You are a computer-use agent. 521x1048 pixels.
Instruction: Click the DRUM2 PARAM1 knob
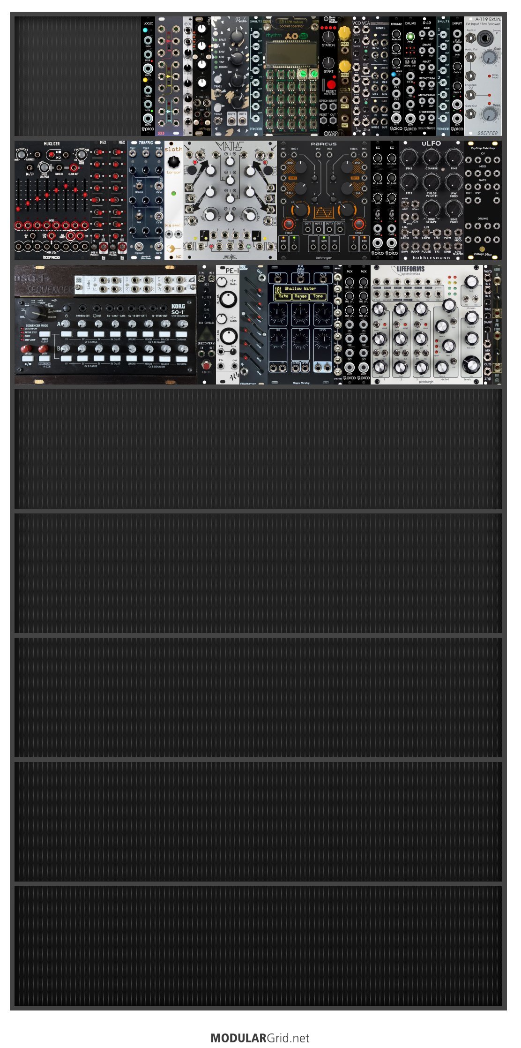[396, 33]
